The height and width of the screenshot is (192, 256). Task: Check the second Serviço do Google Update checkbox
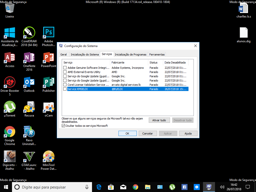click(65, 80)
